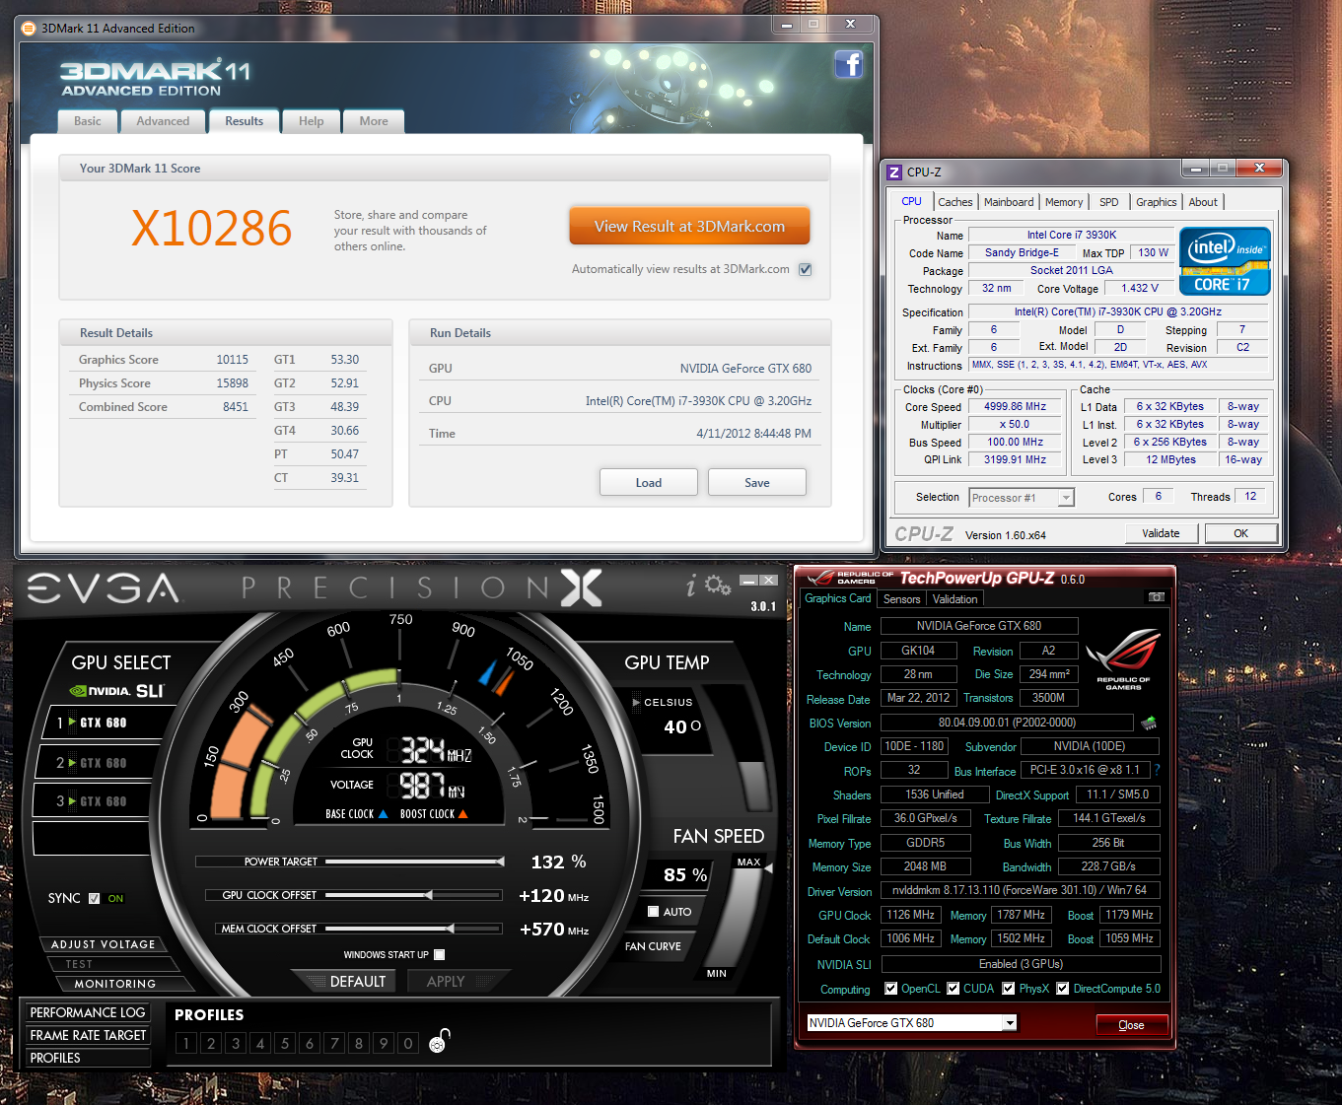Click the Republic of Gamers logo in GPU-Z
The width and height of the screenshot is (1342, 1105).
1123,660
